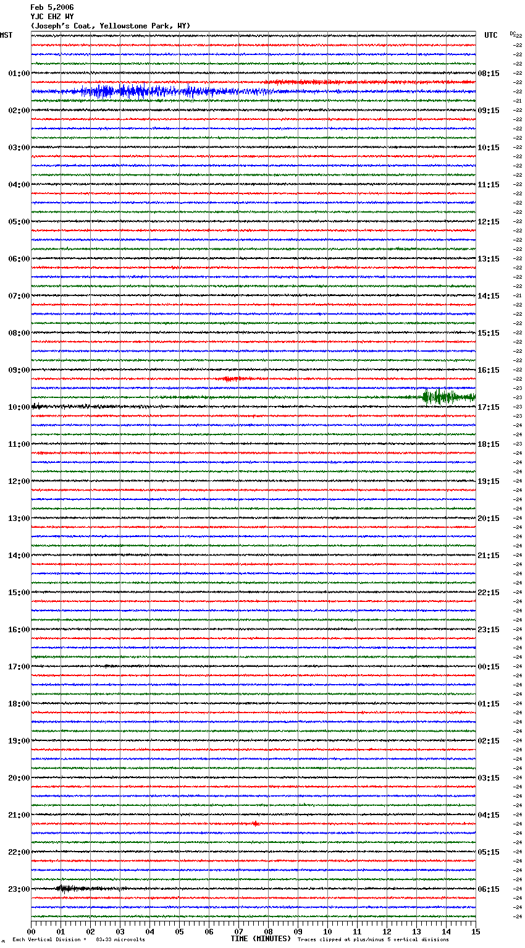This screenshot has width=525, height=948.
Task: Select the 06:00 MST time label
Action: [19, 259]
